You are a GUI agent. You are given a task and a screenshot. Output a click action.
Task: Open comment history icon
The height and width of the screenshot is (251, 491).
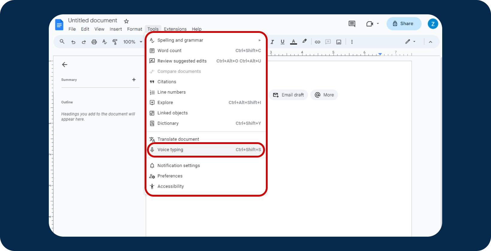(352, 24)
